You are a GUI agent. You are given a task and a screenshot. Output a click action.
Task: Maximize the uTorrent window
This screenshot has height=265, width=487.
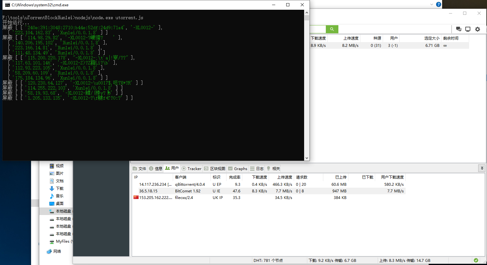pyautogui.click(x=465, y=13)
